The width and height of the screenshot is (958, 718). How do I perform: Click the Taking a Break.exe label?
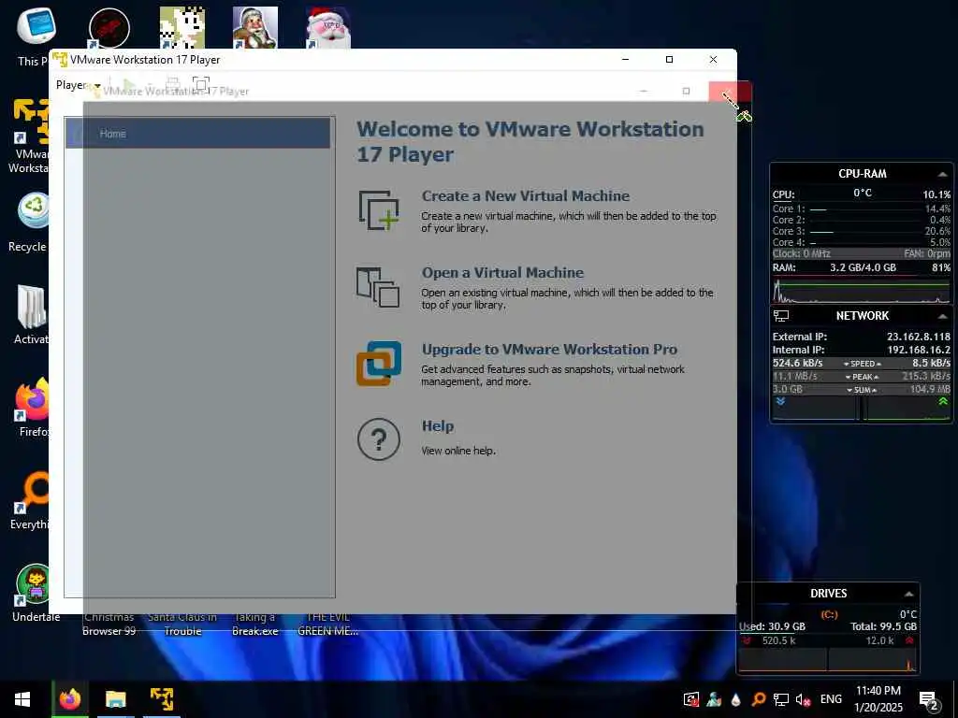(254, 624)
